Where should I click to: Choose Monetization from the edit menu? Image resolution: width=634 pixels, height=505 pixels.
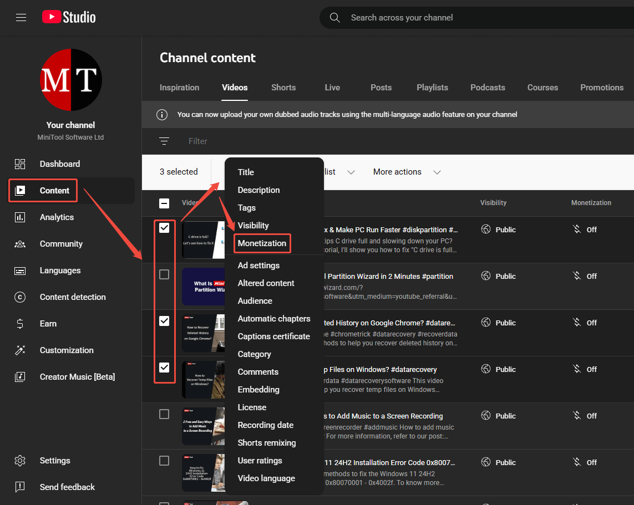click(x=262, y=243)
